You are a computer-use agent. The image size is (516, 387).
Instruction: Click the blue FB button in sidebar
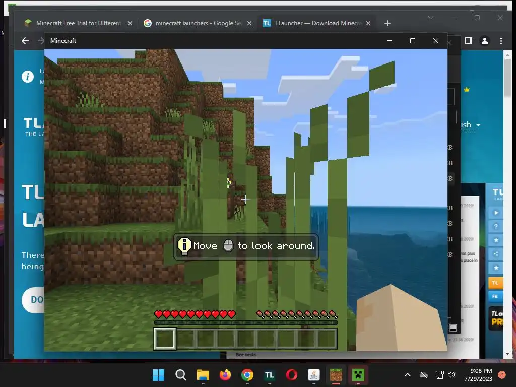[x=496, y=296]
